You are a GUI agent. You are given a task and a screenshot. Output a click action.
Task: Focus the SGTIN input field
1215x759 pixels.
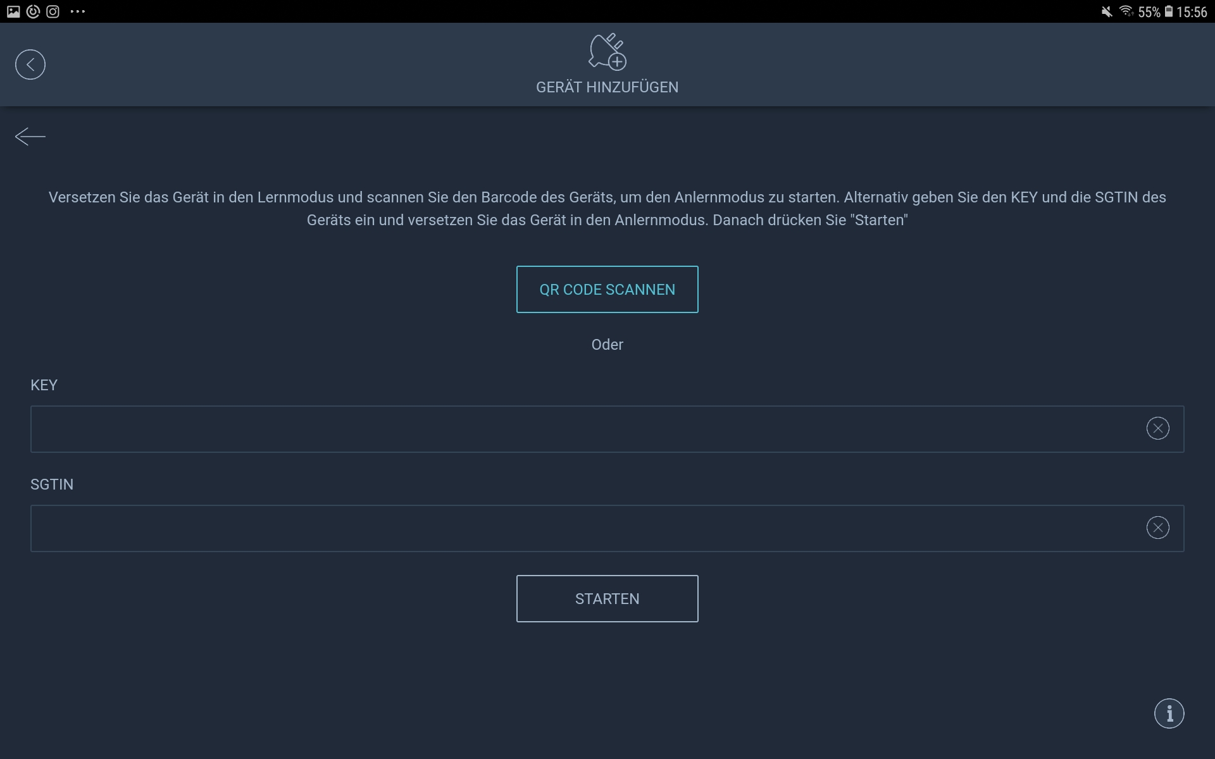pyautogui.click(x=582, y=528)
